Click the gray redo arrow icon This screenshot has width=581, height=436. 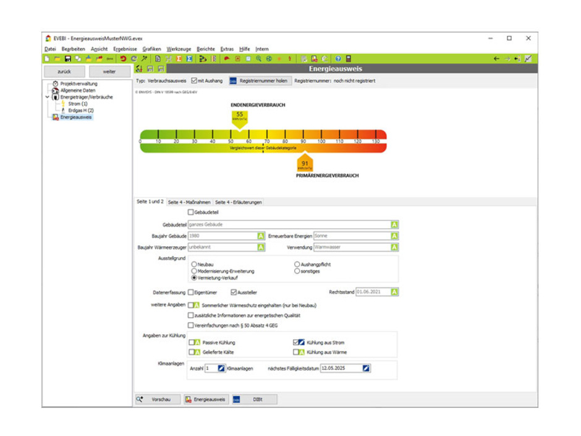point(134,59)
